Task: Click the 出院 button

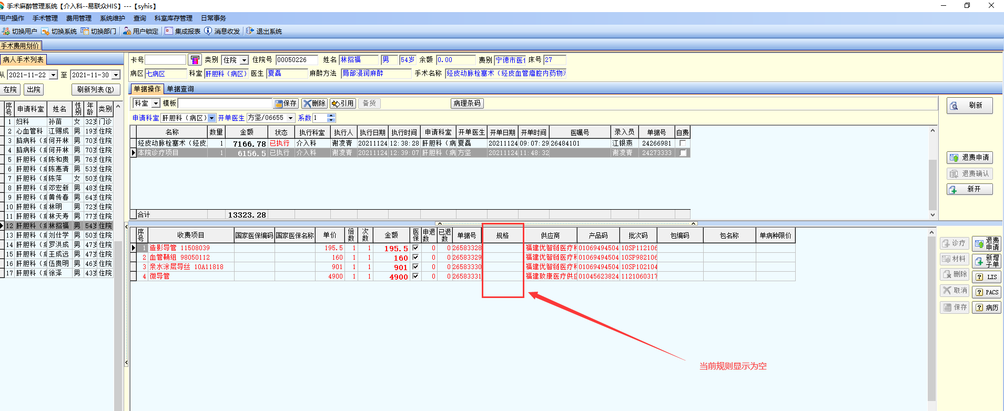Action: pos(34,90)
